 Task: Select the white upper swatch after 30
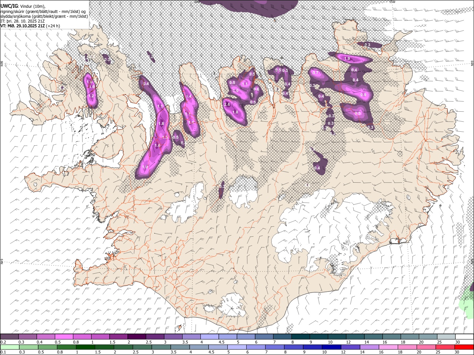pyautogui.click(x=464, y=337)
